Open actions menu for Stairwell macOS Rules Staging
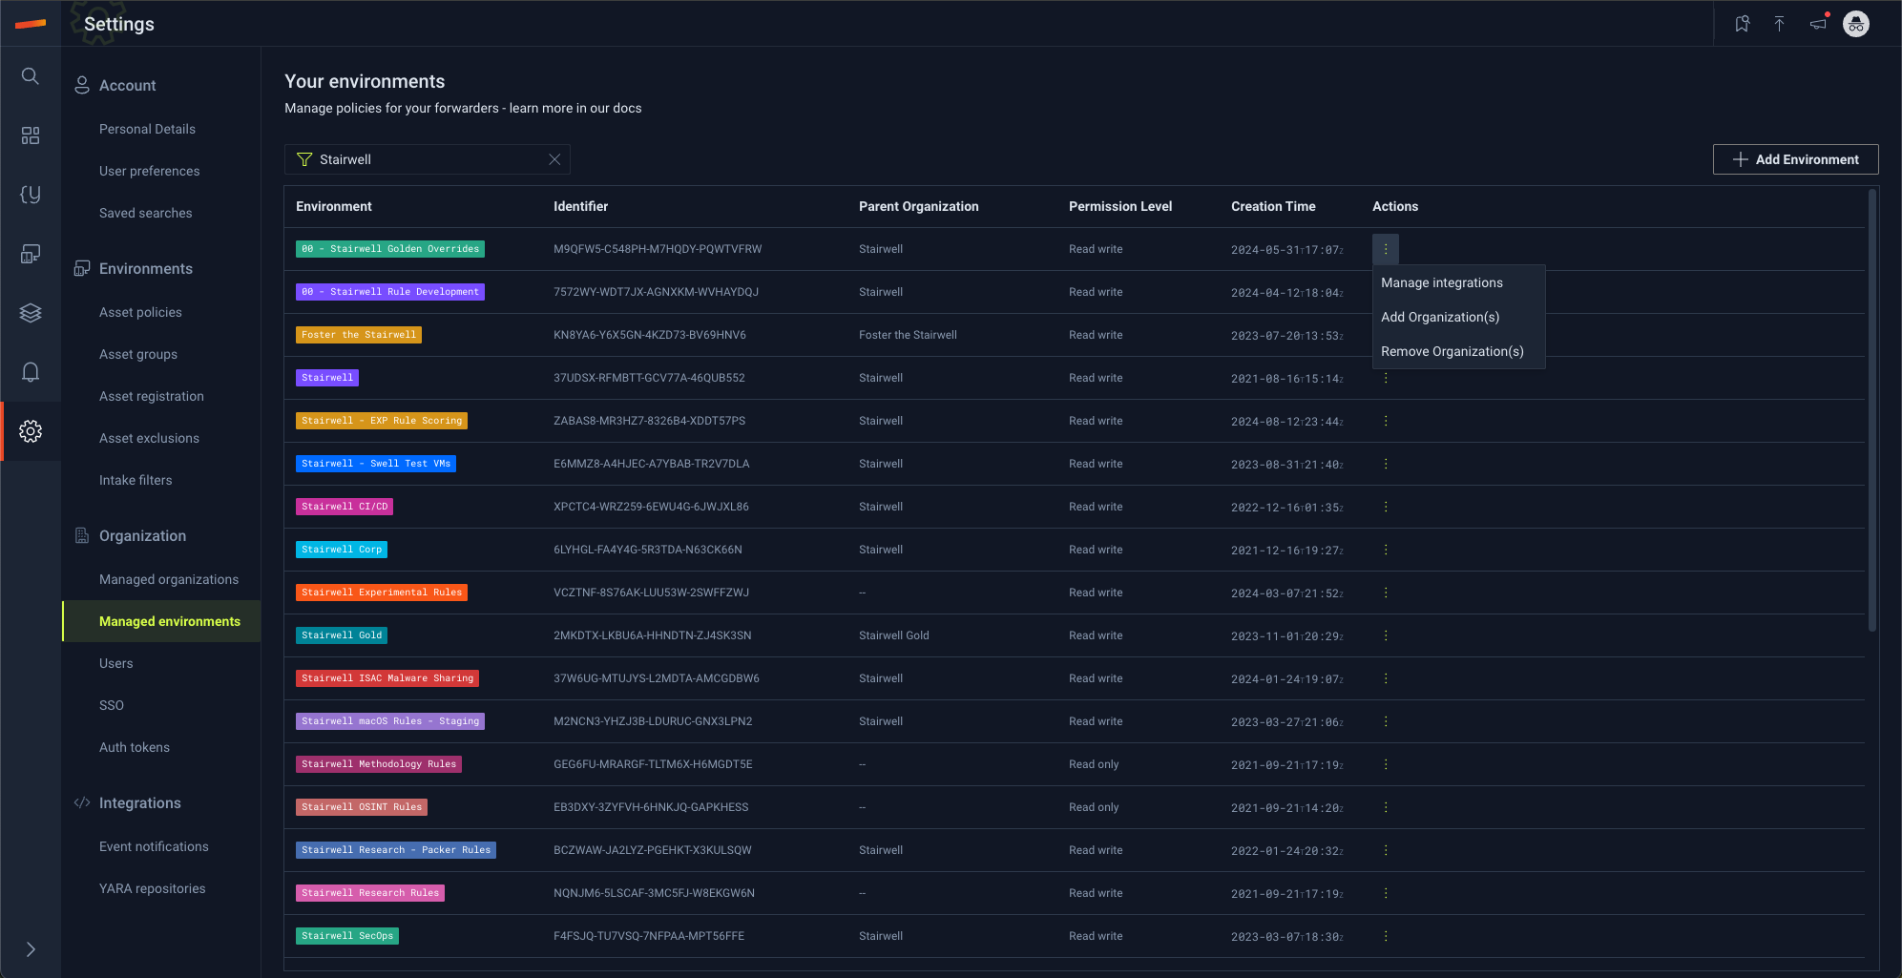 [x=1386, y=721]
